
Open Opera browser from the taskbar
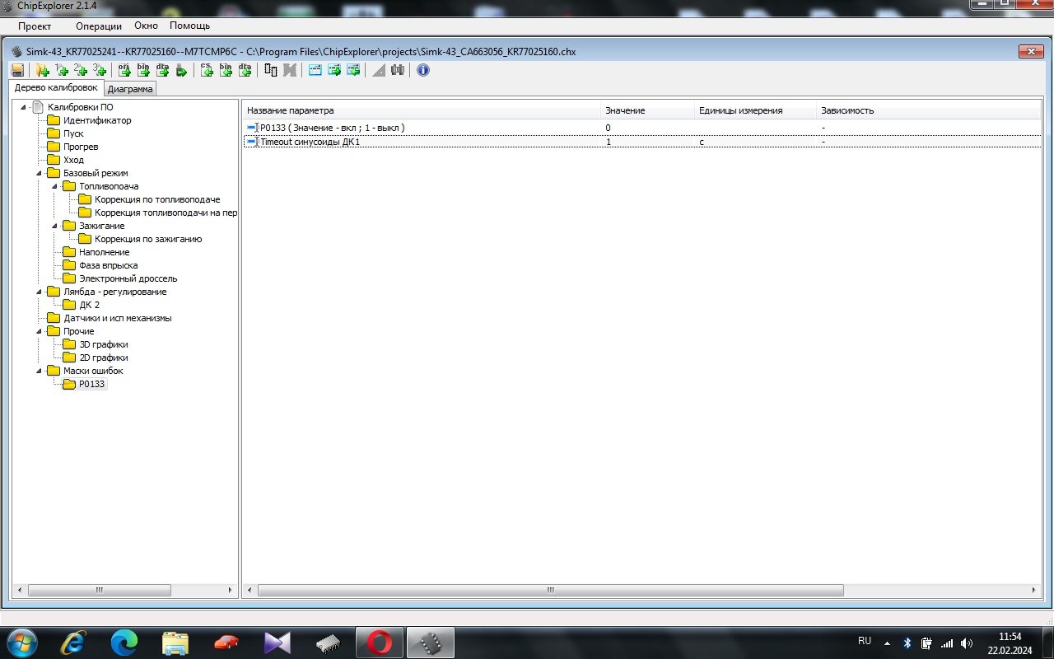pyautogui.click(x=379, y=642)
